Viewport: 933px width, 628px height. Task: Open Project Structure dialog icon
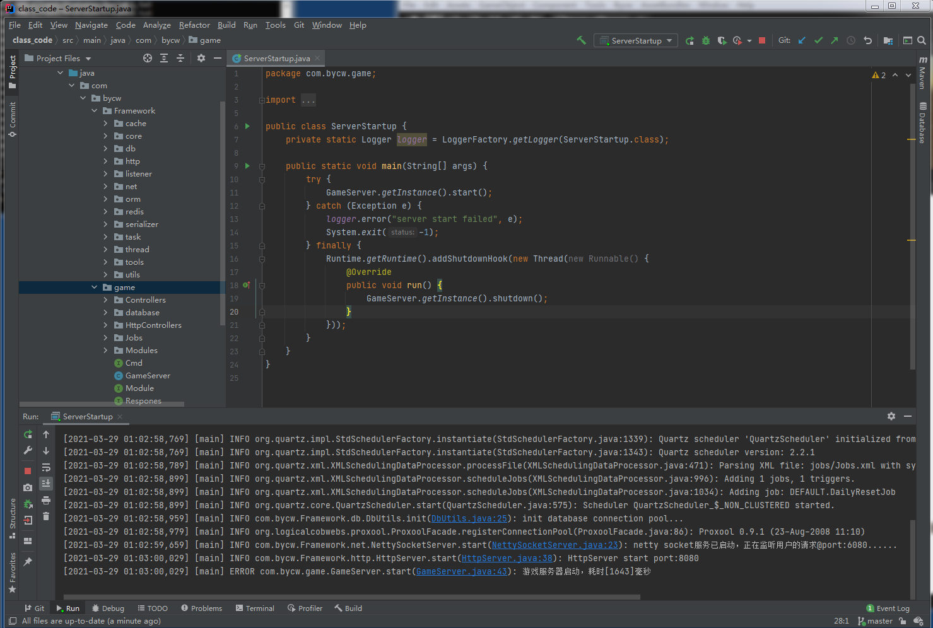pyautogui.click(x=888, y=40)
